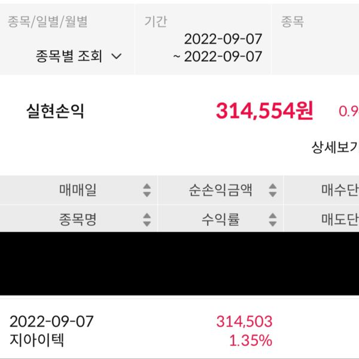Click the sort arrows beside 종목명
This screenshot has height=359, width=359.
(x=147, y=220)
